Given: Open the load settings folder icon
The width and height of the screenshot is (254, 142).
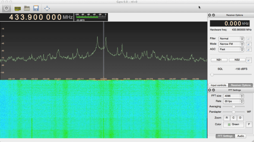Looking at the screenshot, I should click(27, 8).
